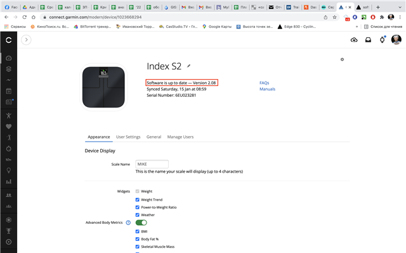Turn off Advanced Body Metrics switch
406x253 pixels.
pos(141,223)
